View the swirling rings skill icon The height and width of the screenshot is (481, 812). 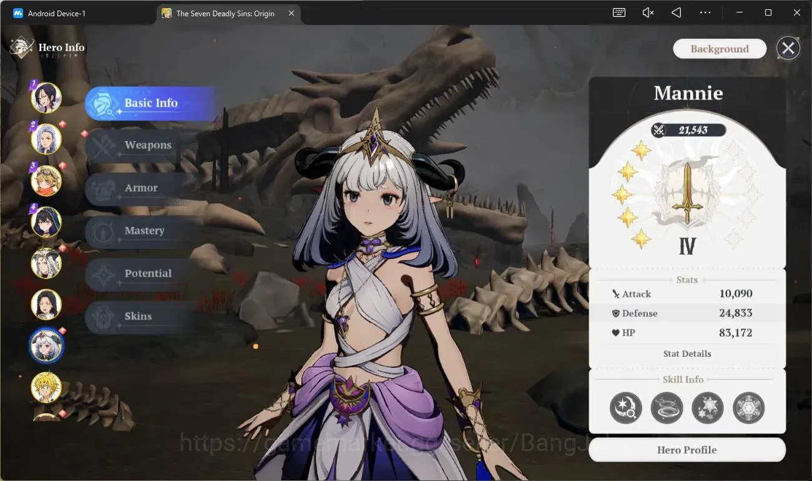point(667,408)
